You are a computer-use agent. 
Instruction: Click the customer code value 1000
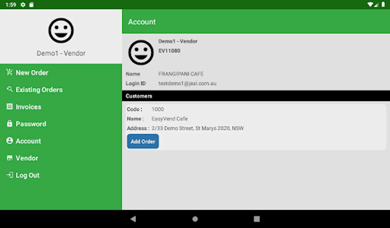click(x=158, y=109)
